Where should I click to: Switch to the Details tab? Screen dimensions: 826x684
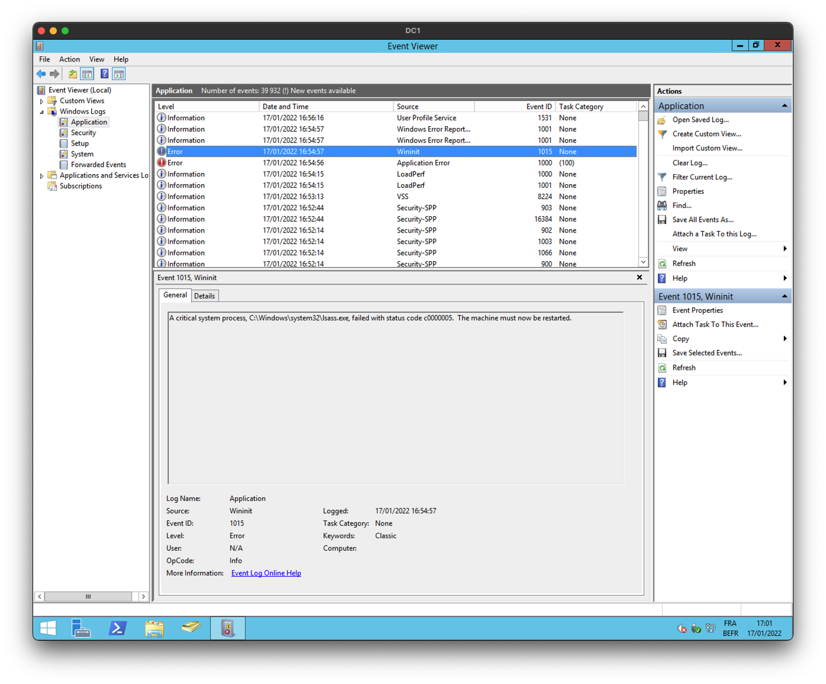pos(205,296)
